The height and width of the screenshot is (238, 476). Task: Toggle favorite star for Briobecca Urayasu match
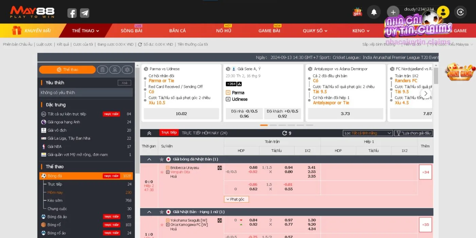point(162,172)
